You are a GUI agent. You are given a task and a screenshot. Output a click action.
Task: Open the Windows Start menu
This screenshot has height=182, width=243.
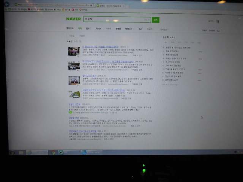click(13, 152)
